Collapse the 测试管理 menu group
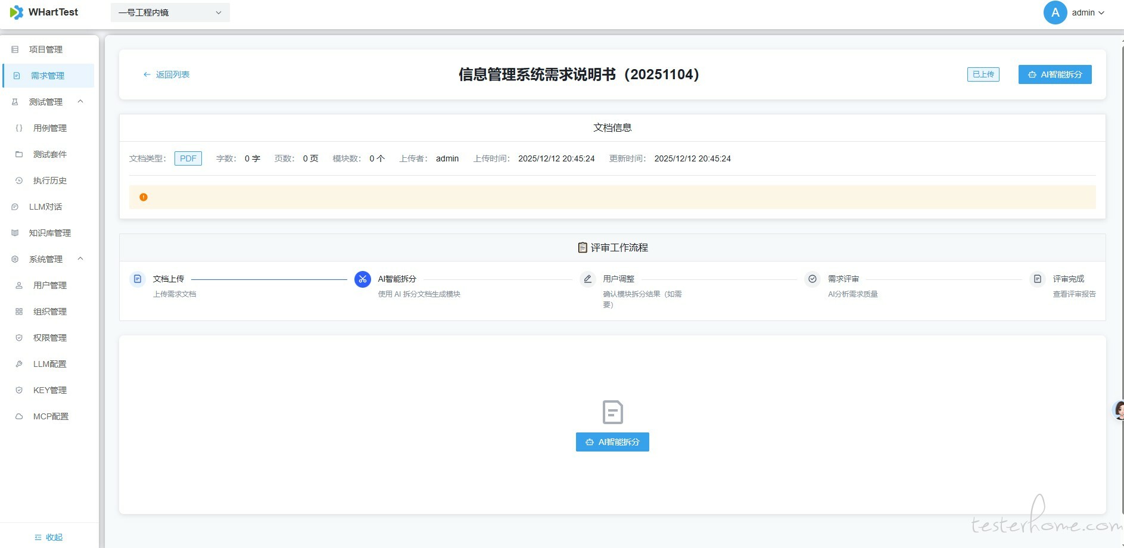 tap(80, 102)
